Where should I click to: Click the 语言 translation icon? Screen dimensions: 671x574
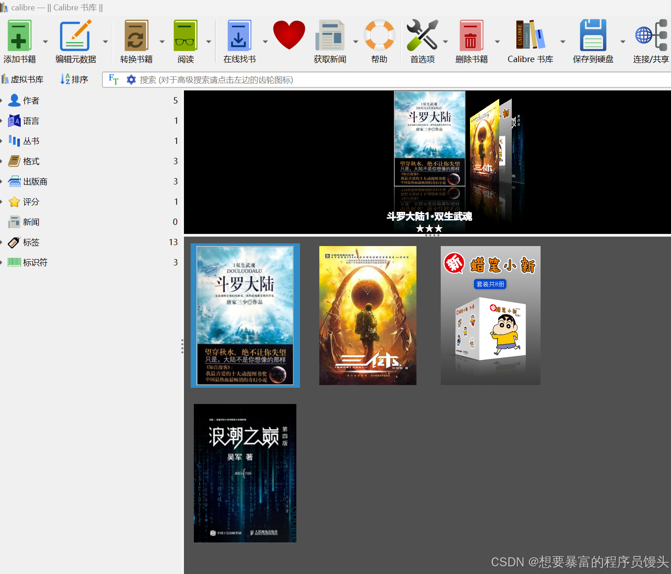click(14, 121)
